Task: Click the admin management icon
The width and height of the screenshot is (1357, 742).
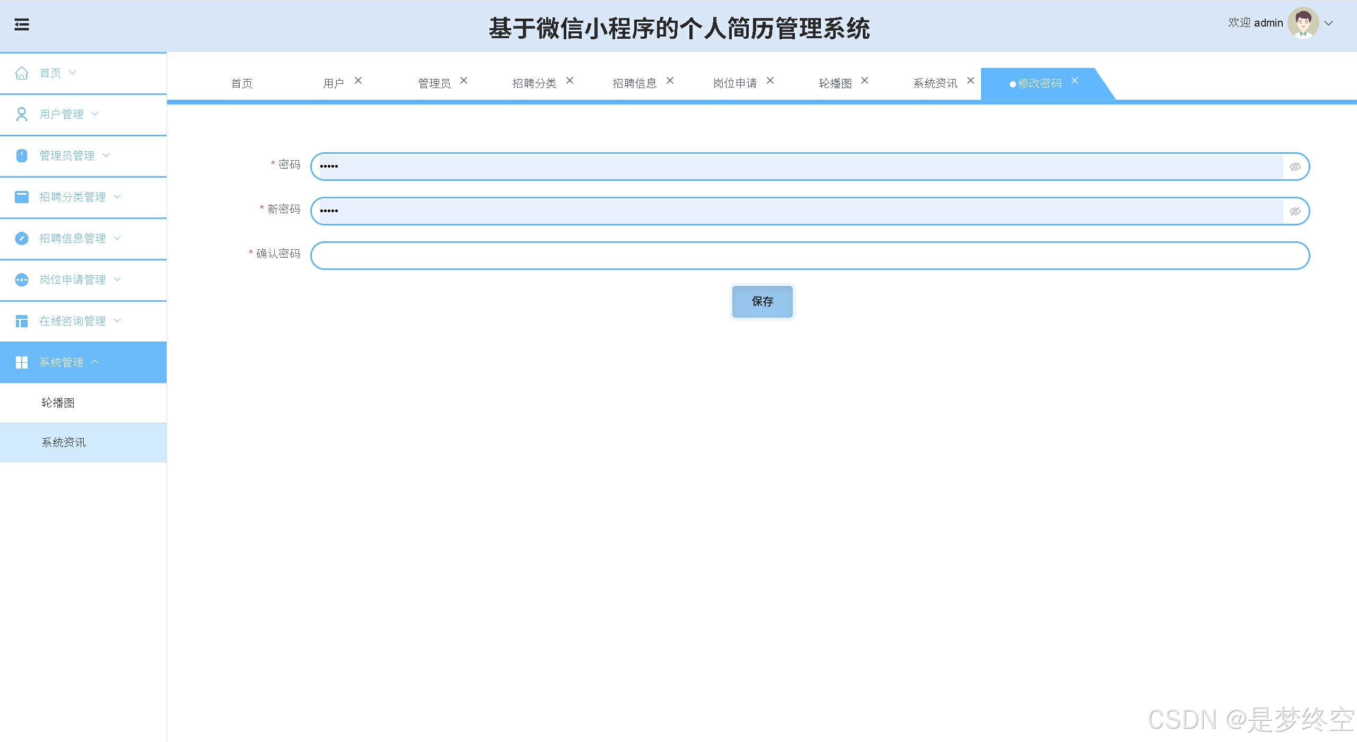Action: click(22, 155)
